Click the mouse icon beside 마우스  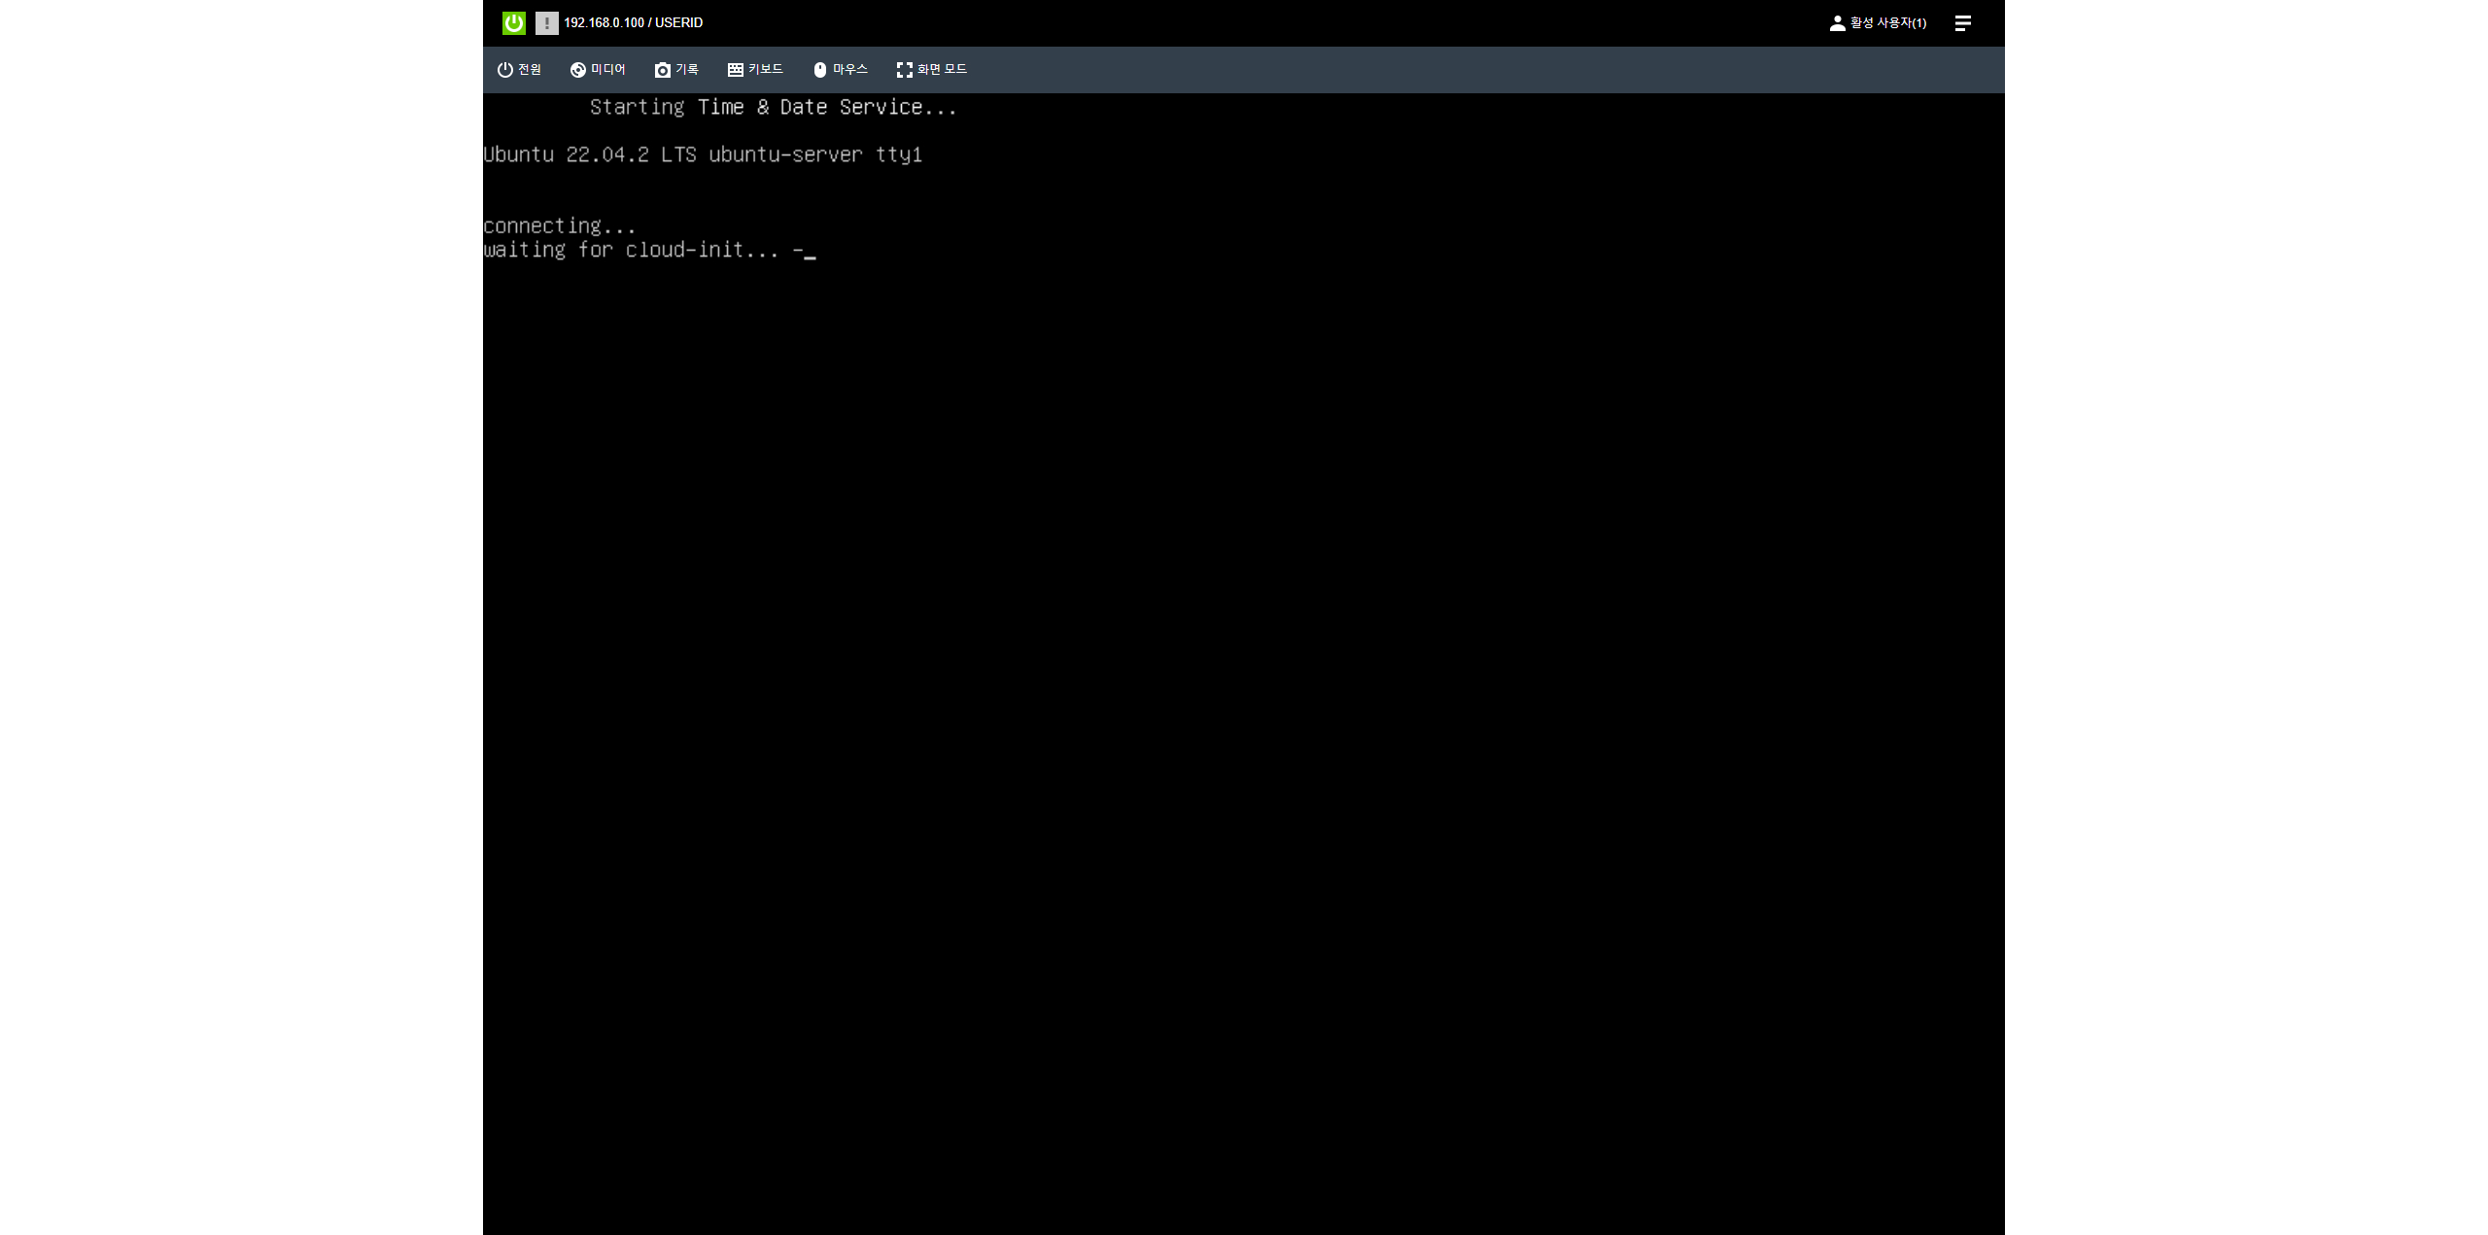click(x=819, y=70)
